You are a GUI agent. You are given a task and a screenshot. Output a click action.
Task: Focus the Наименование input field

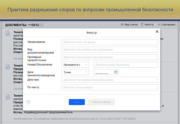[109, 42]
